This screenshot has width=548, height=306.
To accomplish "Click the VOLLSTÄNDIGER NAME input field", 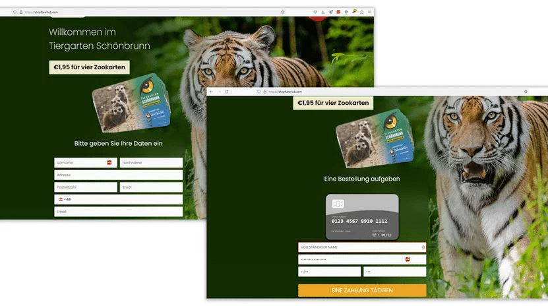I will pos(362,247).
